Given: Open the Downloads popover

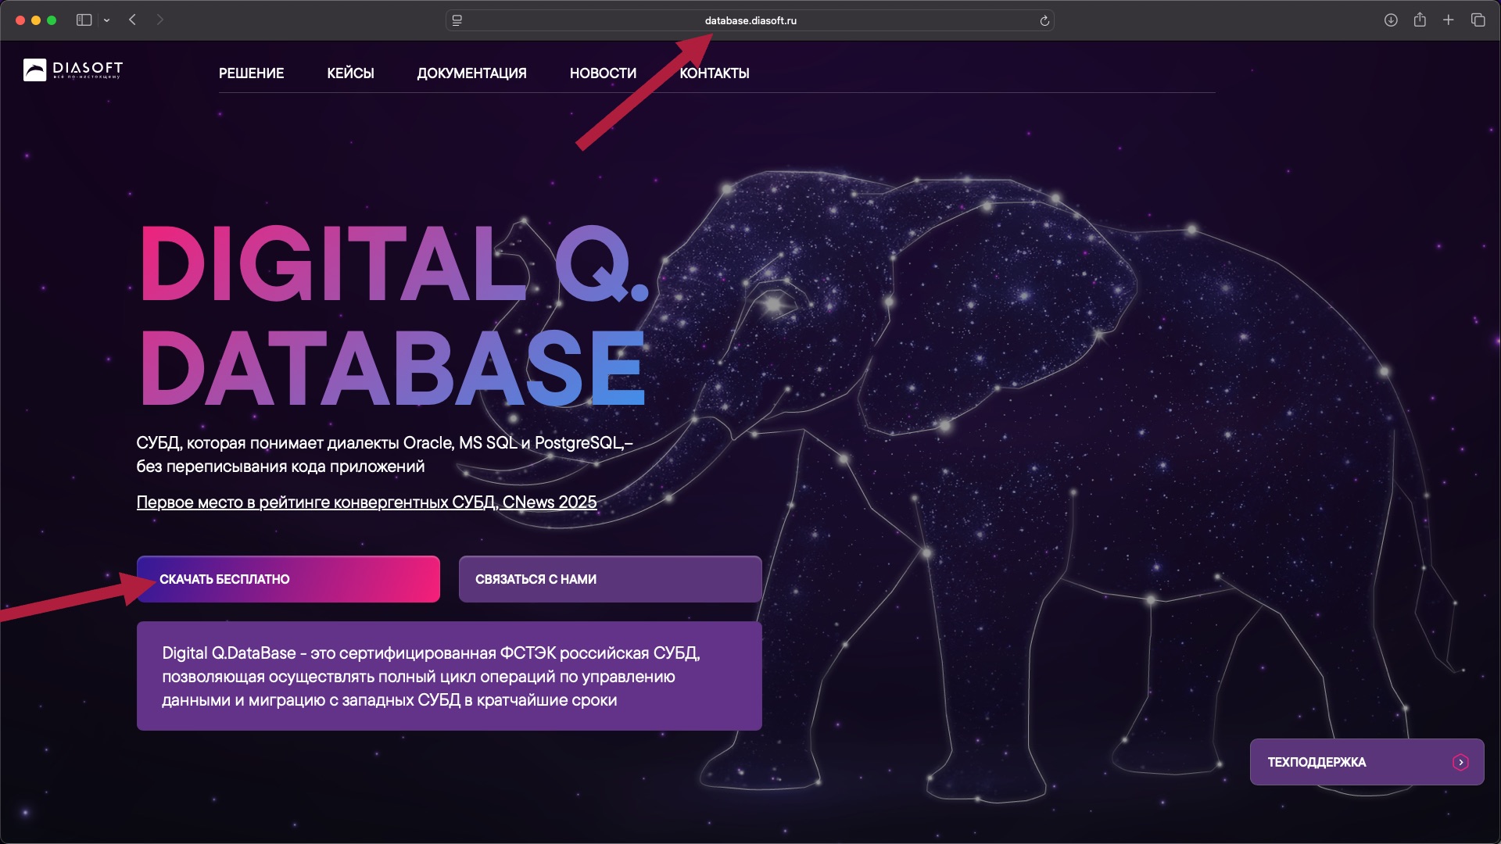Looking at the screenshot, I should 1392,20.
